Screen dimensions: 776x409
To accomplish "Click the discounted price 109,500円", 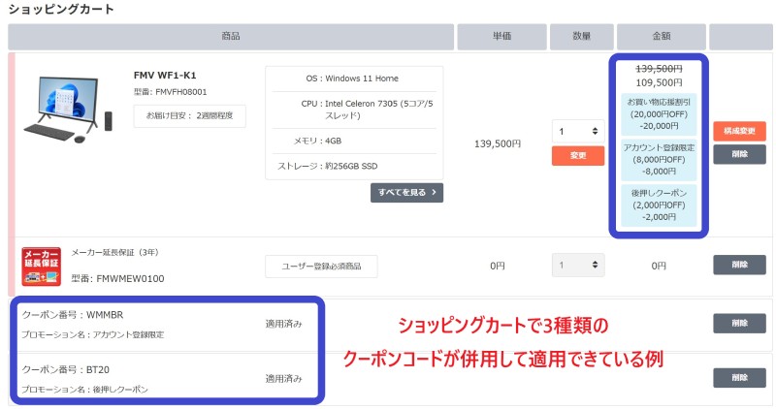I will click(659, 82).
